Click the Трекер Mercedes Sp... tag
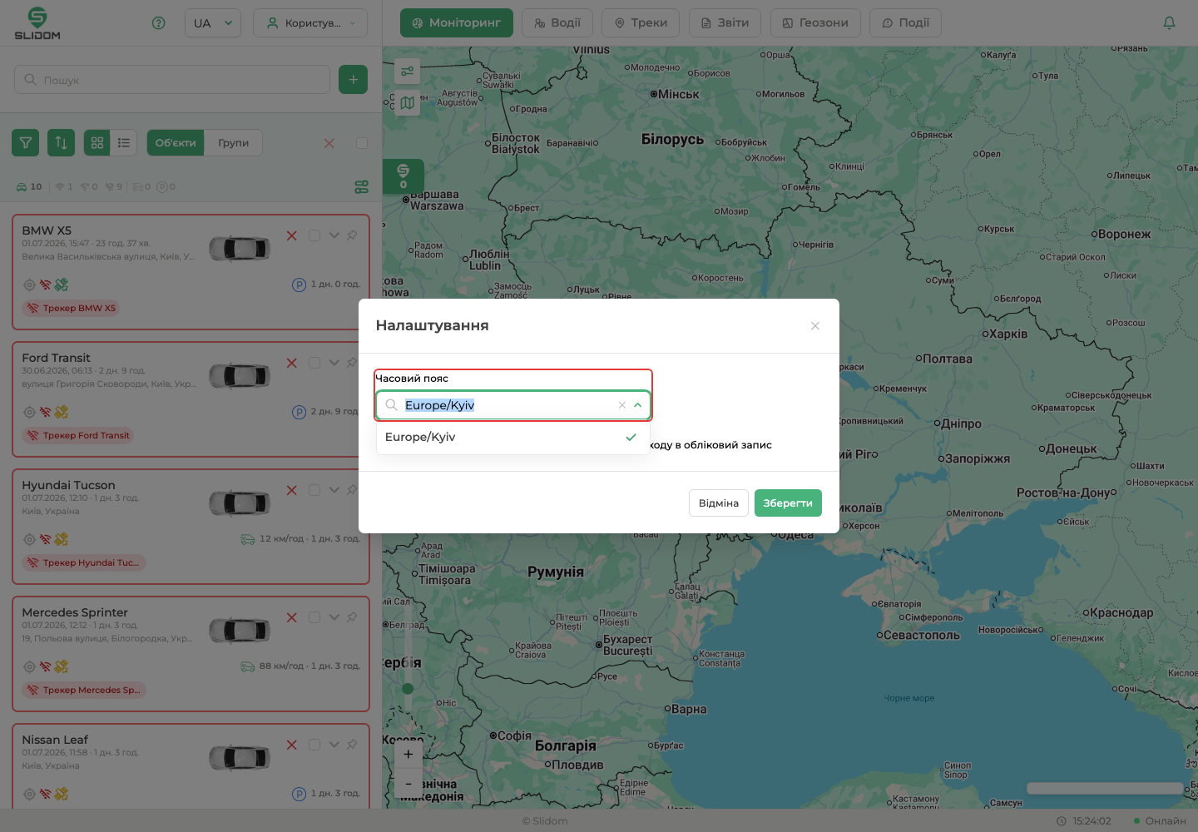 pos(84,690)
